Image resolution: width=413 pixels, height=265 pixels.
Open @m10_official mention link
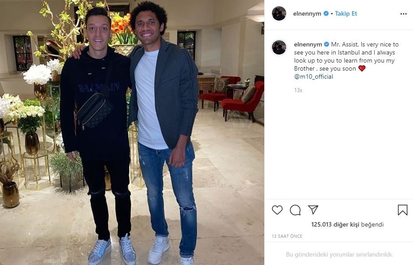pyautogui.click(x=314, y=76)
